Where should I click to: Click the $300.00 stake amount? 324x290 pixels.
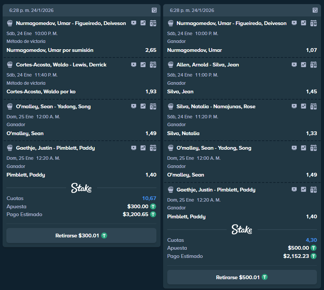(x=138, y=206)
